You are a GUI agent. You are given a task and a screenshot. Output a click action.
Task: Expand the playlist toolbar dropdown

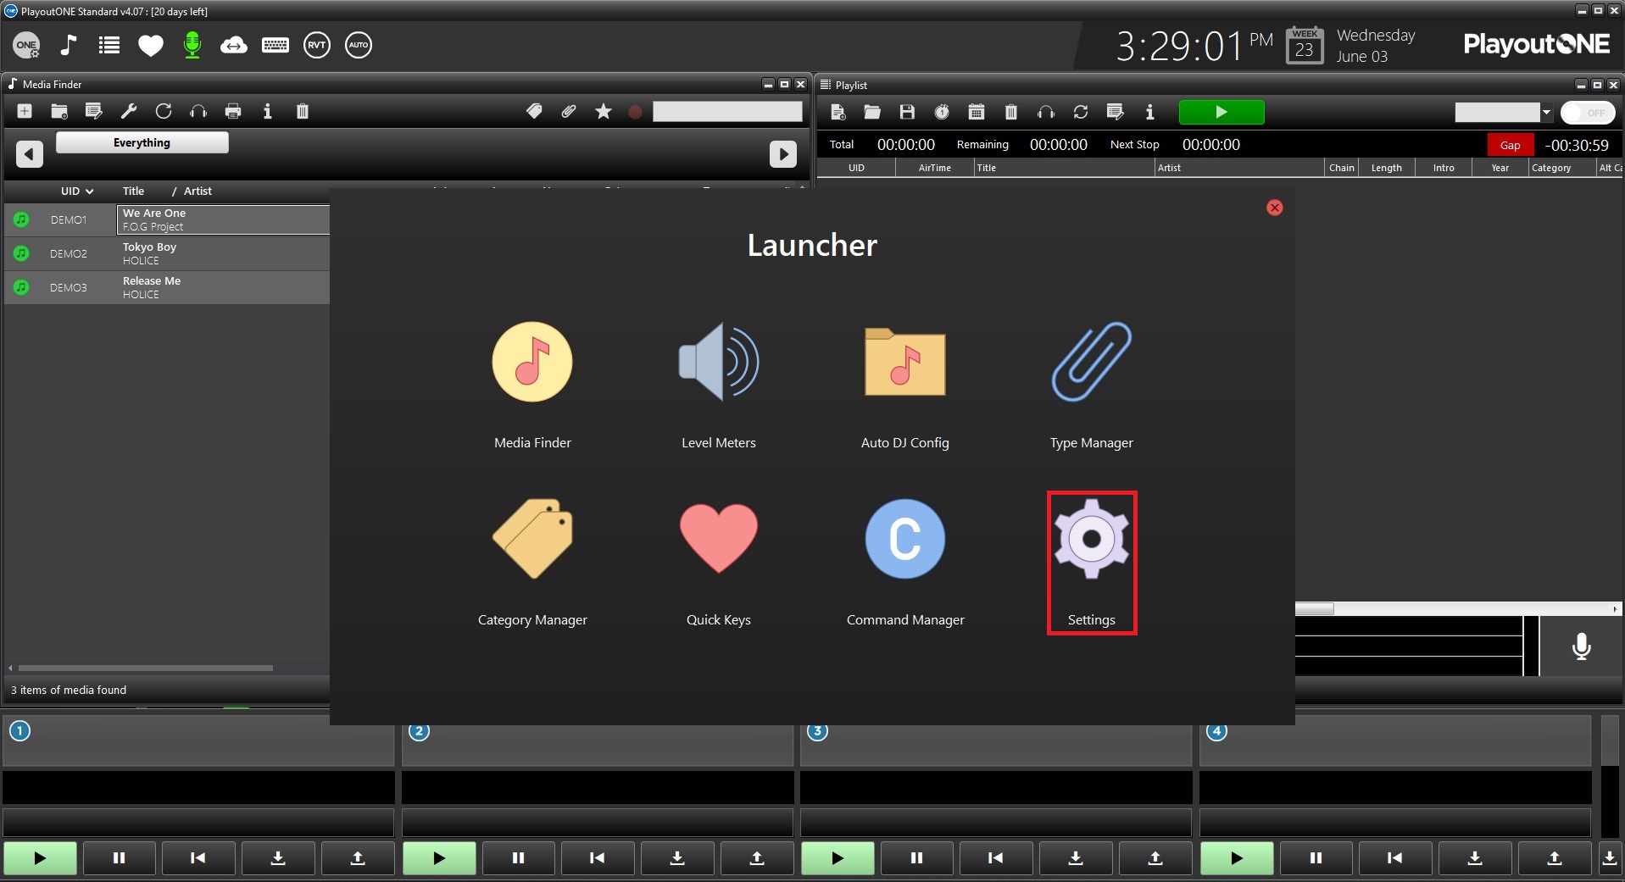point(1546,113)
